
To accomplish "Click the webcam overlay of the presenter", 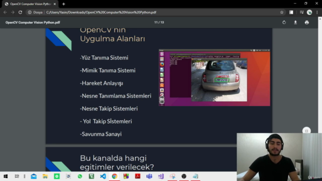I will (279, 157).
